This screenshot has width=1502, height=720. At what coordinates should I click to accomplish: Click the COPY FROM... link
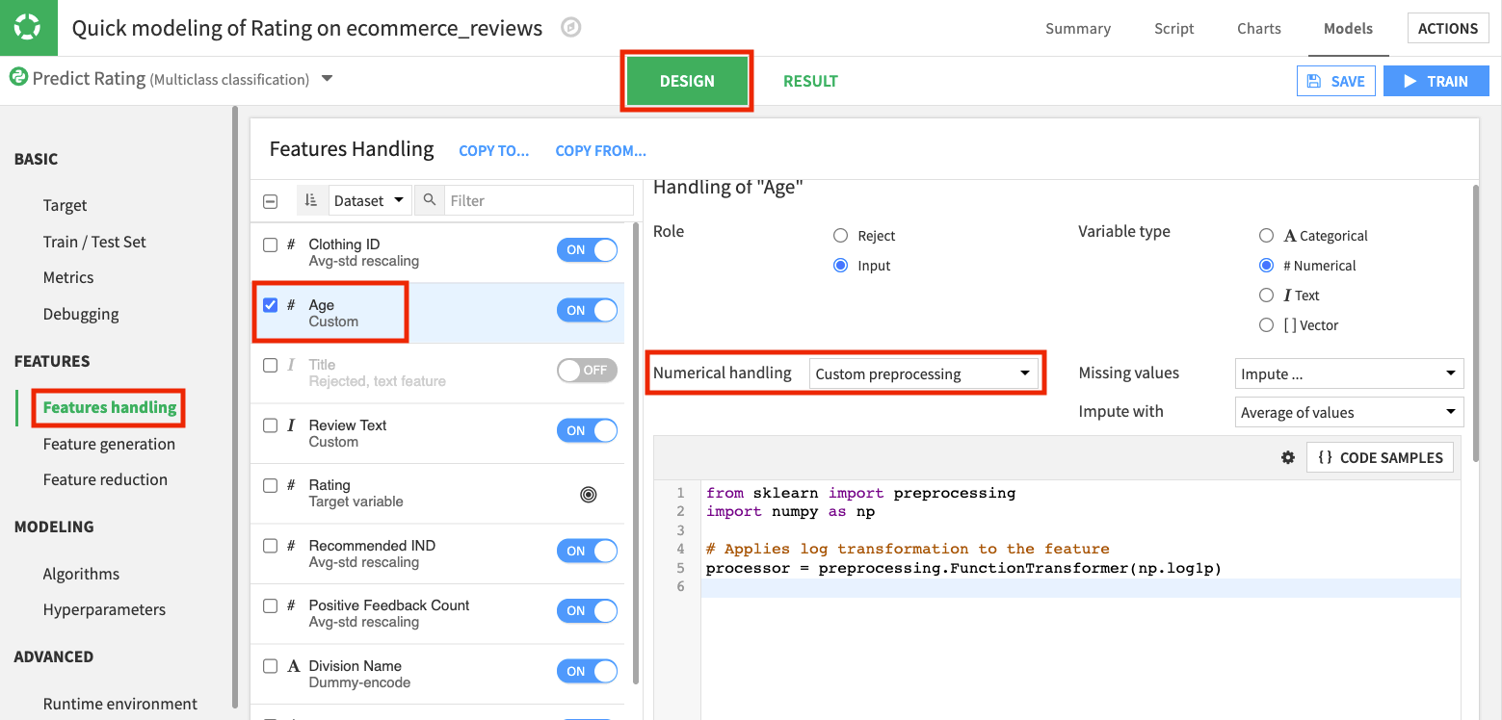[x=601, y=150]
